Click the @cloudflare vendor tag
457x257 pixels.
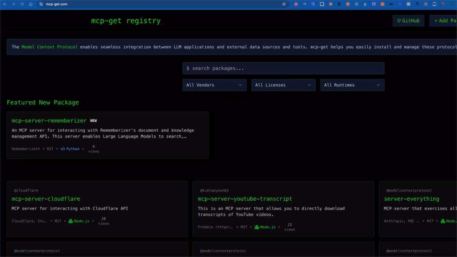[x=26, y=191]
